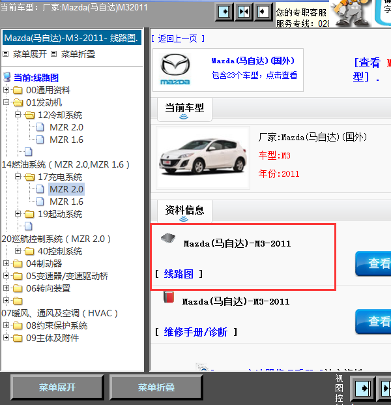Click the 08约束保护系统 label
The width and height of the screenshot is (391, 405).
coord(57,325)
